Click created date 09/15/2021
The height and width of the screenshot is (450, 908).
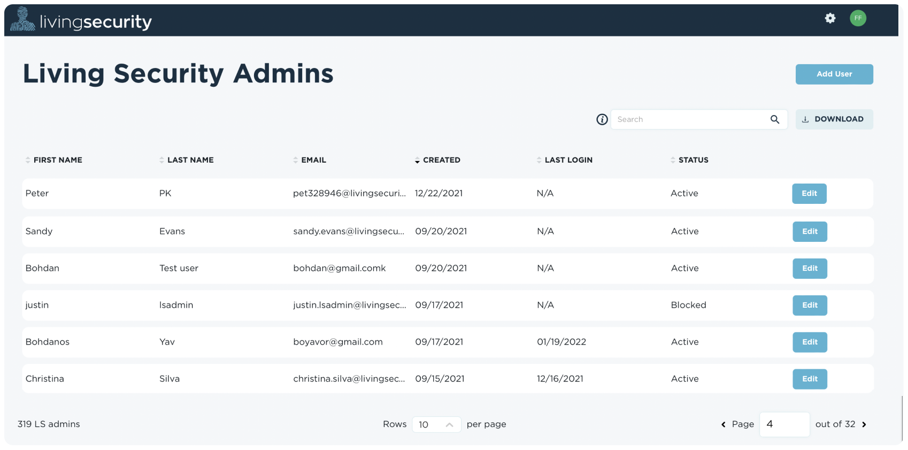pos(440,379)
